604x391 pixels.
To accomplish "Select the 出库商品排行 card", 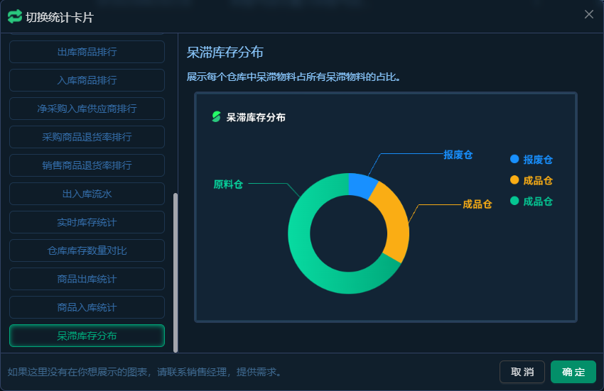I will [x=87, y=52].
